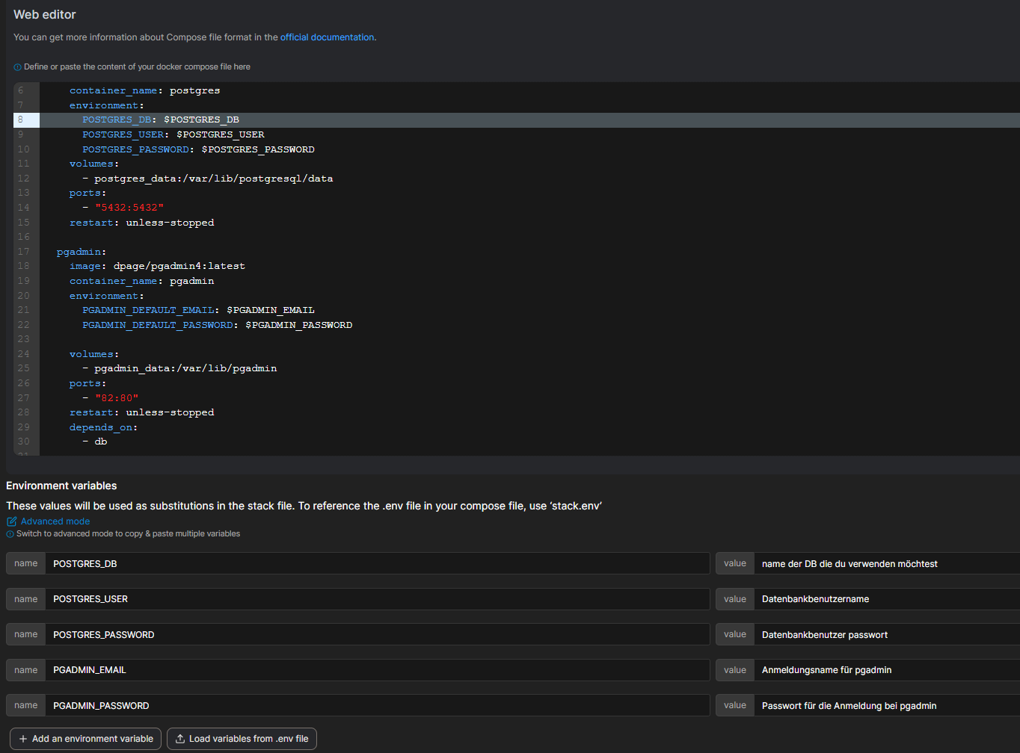
Task: Place cursor on pgadmin image line
Action: pyautogui.click(x=179, y=266)
